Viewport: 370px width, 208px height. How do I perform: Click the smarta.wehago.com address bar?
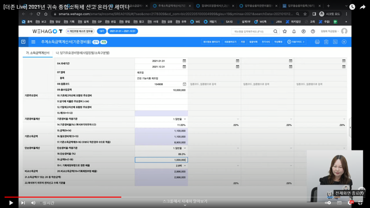(x=176, y=14)
